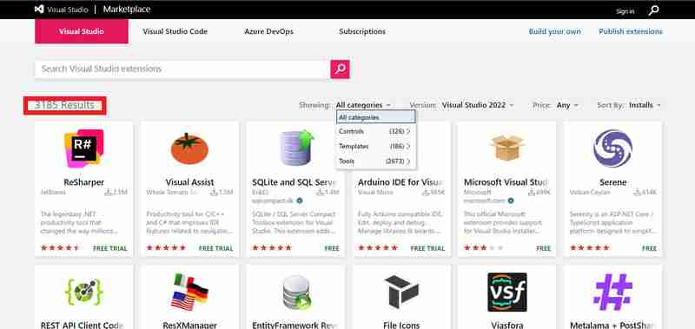This screenshot has width=695, height=329.
Task: Open the EntityFramework Reverse database icon
Action: [x=296, y=292]
